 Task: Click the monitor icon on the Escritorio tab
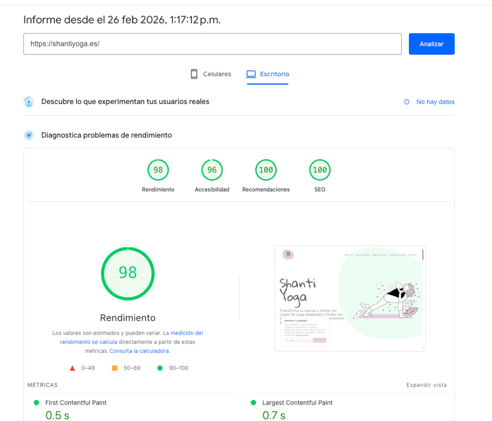pos(250,74)
